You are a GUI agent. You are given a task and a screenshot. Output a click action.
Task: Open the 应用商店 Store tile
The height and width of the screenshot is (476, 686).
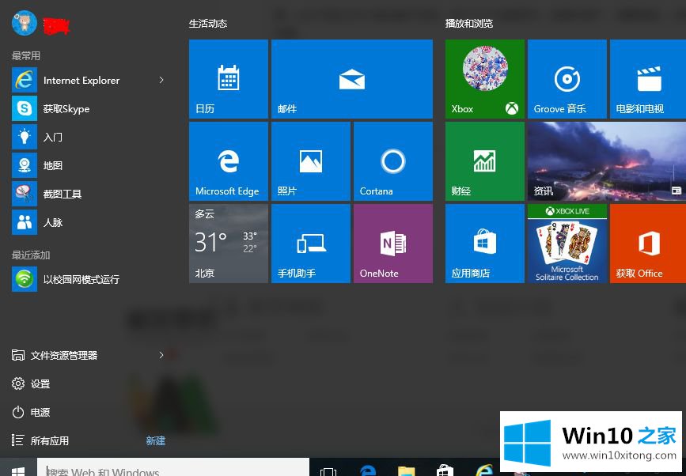point(484,244)
